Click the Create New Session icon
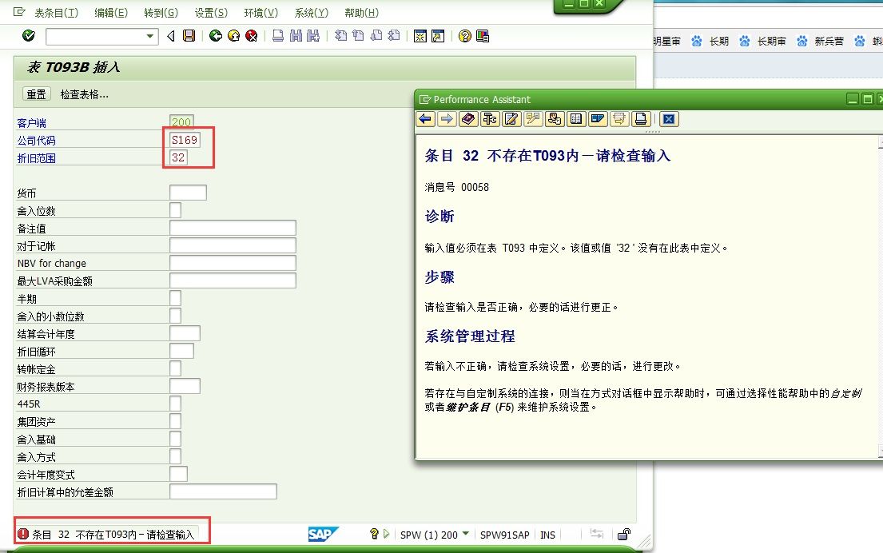 pyautogui.click(x=420, y=36)
